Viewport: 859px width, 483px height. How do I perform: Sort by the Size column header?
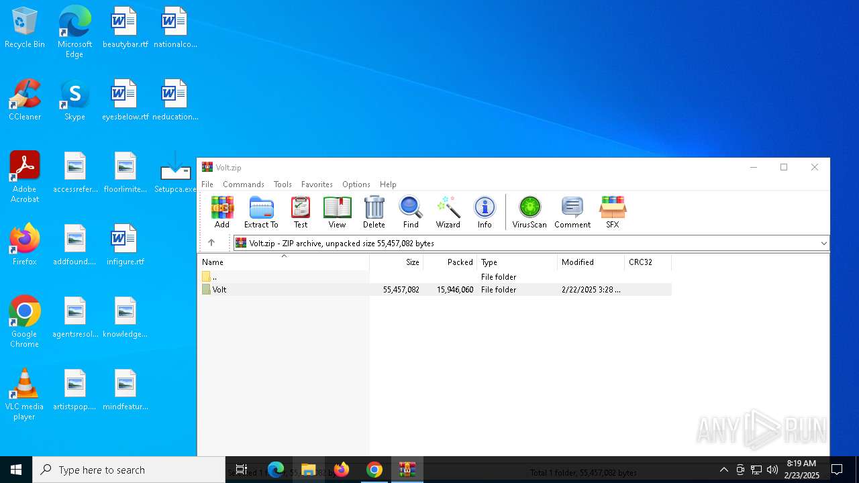pyautogui.click(x=397, y=262)
